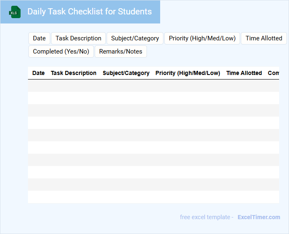Click the Time Allotted tag
Viewport: 289px width, 234px height.
point(263,38)
